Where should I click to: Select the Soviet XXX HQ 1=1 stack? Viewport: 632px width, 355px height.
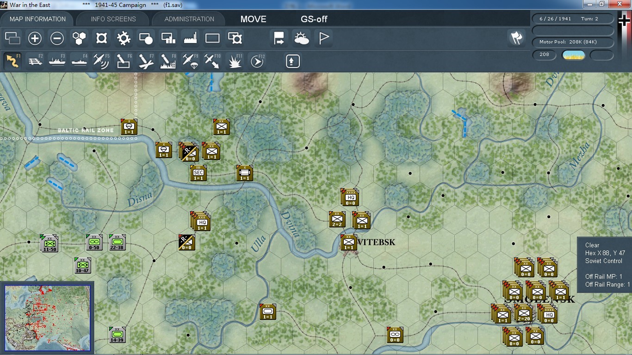(x=201, y=221)
